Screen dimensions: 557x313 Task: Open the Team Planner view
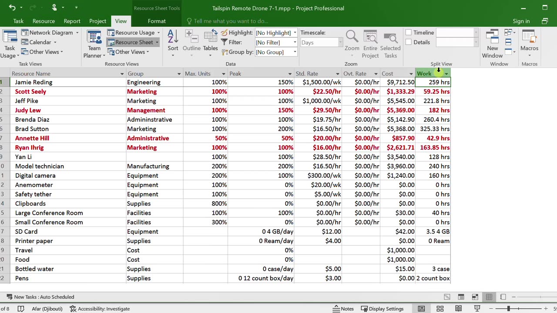[94, 44]
